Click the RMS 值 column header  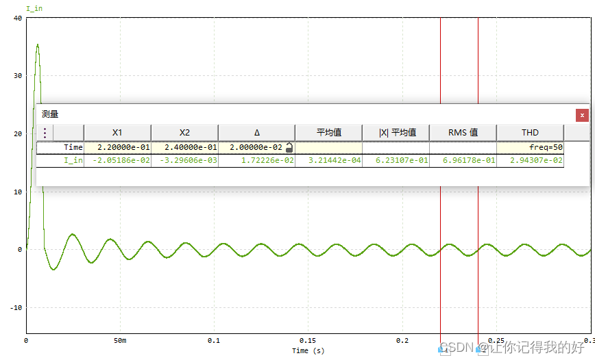[463, 133]
